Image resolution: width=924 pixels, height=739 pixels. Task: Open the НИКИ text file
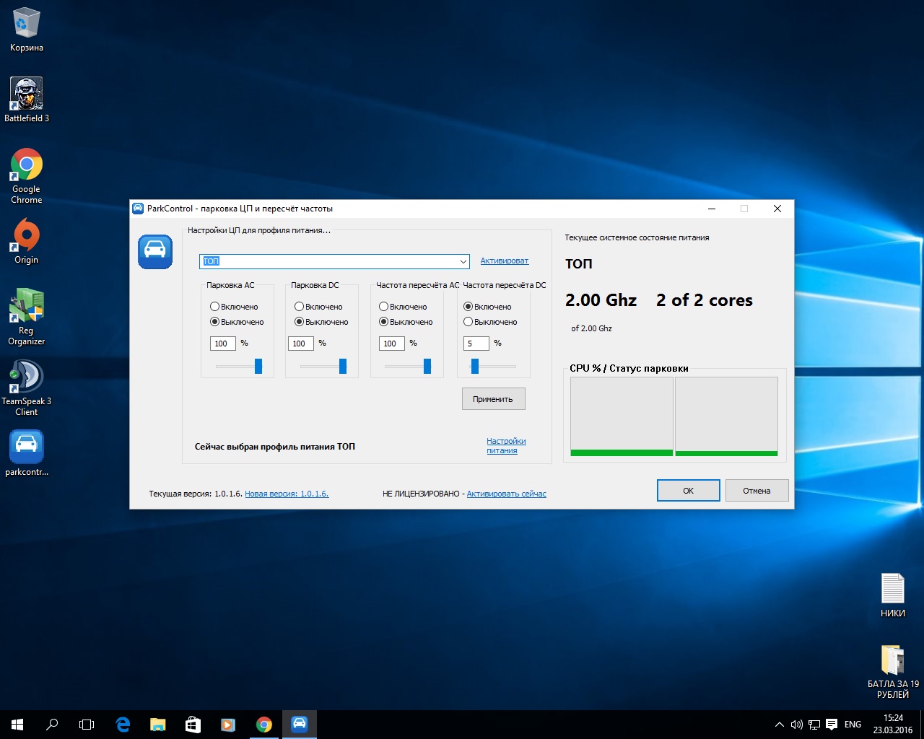point(892,590)
